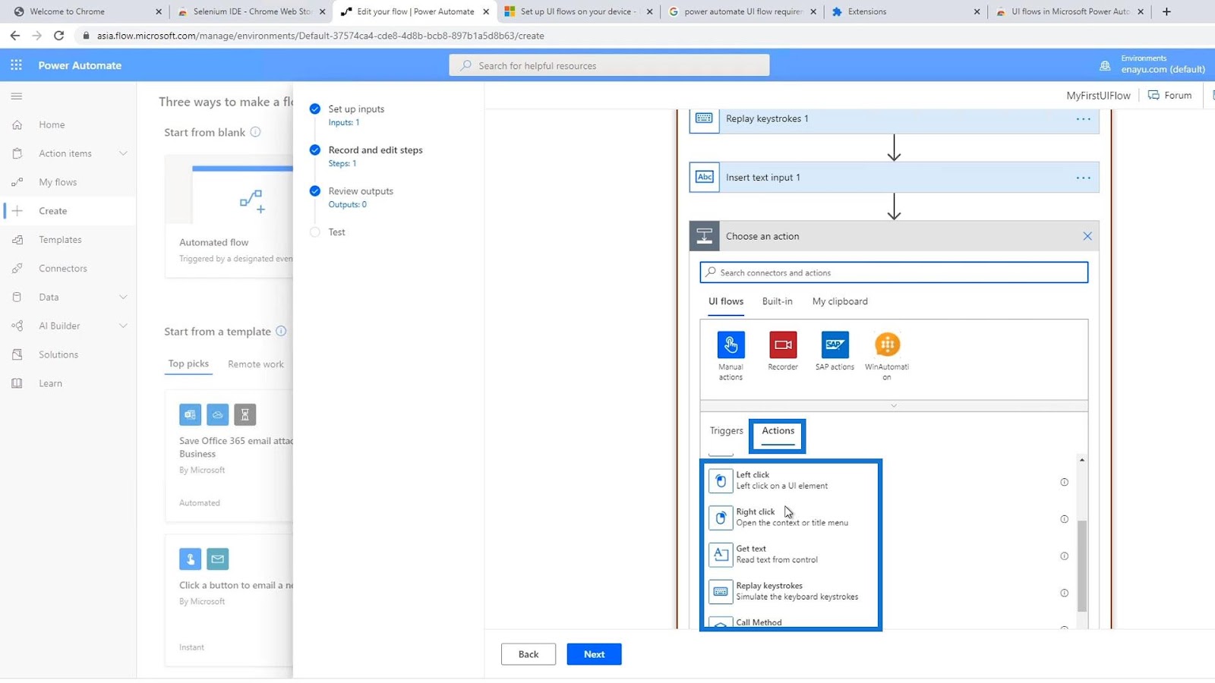1215x683 pixels.
Task: Select the WinAutomation connector icon
Action: [887, 345]
